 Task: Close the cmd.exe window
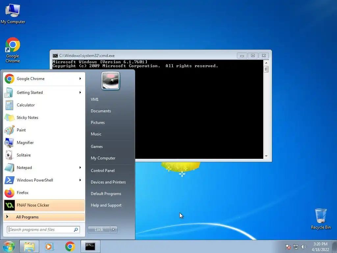264,56
